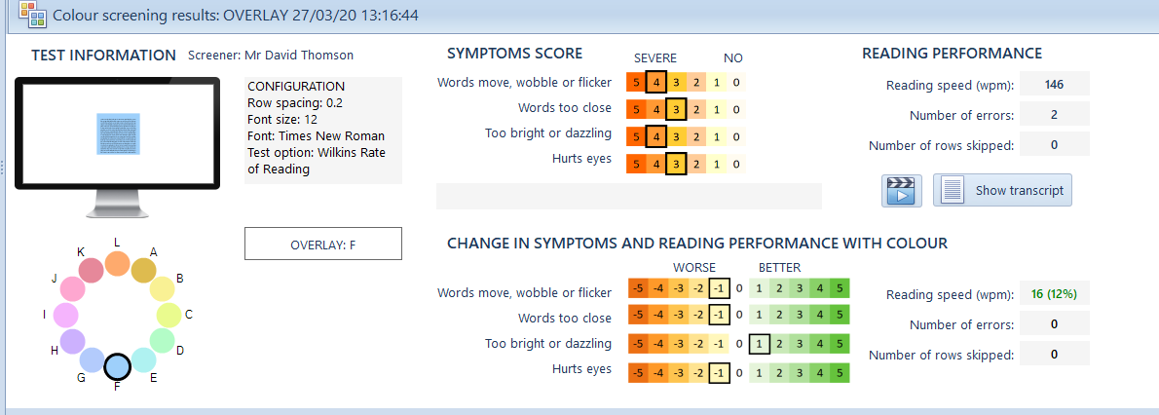The height and width of the screenshot is (415, 1159).
Task: Select the periwinkle overlay circle G
Action: 92,360
